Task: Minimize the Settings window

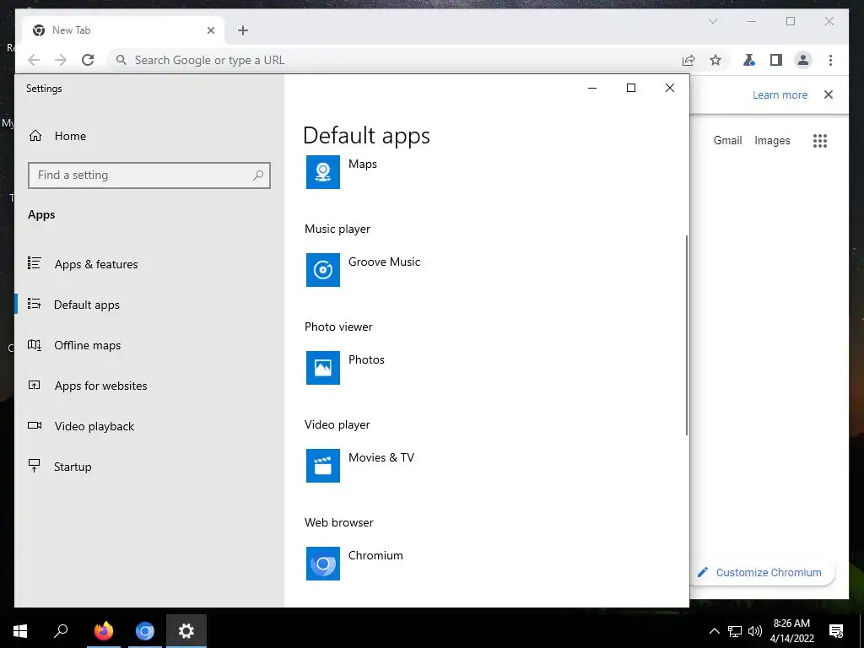Action: (592, 88)
